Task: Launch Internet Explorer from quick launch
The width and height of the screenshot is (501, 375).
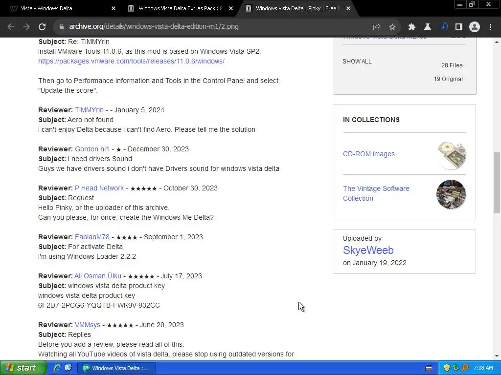Action: click(57, 368)
